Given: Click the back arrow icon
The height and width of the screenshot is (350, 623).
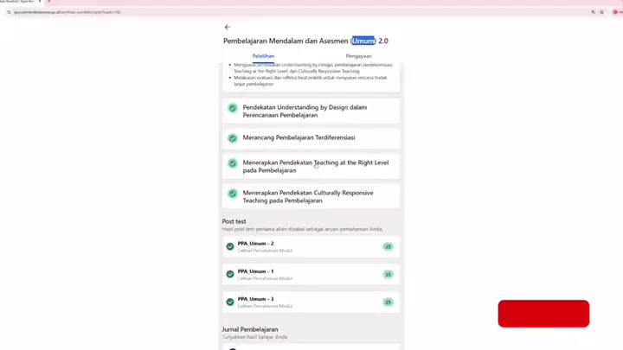Looking at the screenshot, I should click(228, 28).
